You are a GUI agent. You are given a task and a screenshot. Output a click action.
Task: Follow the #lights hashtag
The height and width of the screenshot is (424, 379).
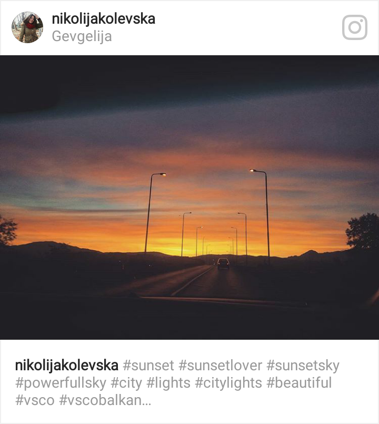point(168,383)
